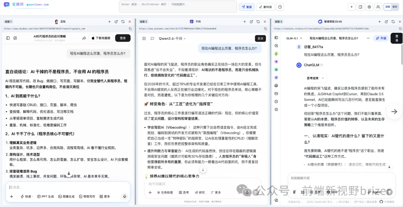Open 千问 pane in external window
403x207 pixels.
(252, 22)
